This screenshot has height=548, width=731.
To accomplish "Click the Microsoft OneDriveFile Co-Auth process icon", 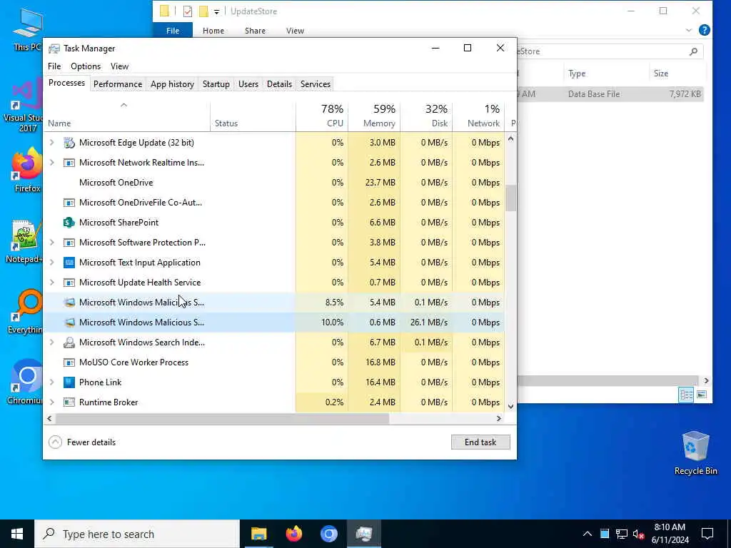I will pyautogui.click(x=69, y=203).
